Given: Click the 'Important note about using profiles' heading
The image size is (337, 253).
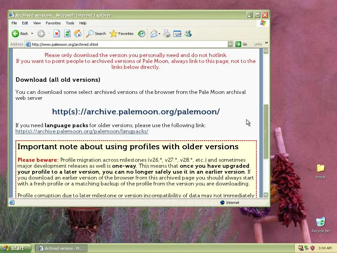Looking at the screenshot, I should pos(128,147).
